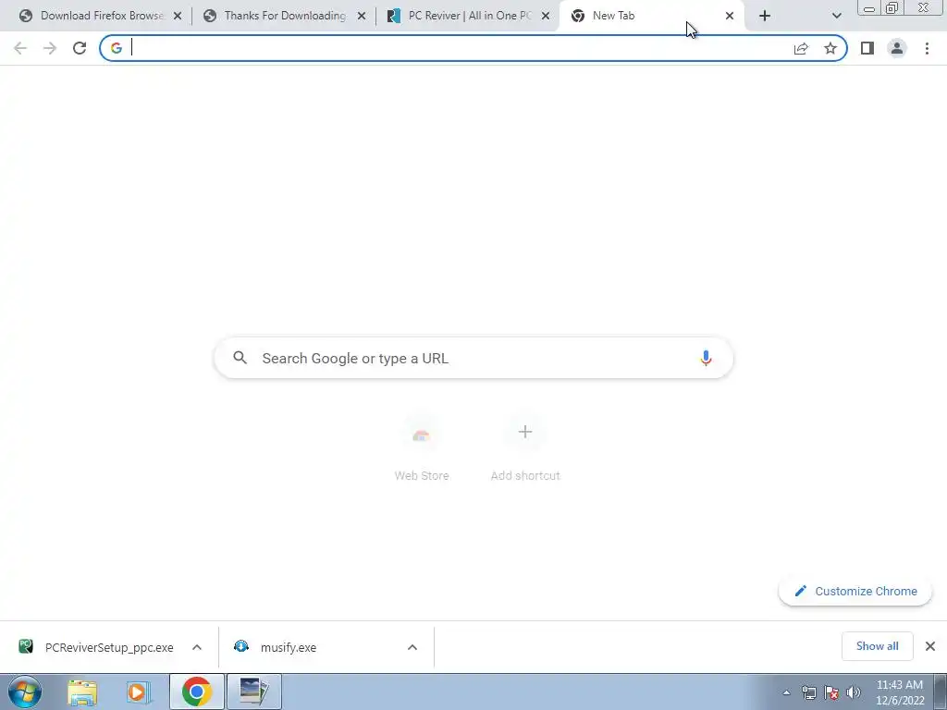Click the Add shortcut plus tile
This screenshot has height=710, width=947.
[525, 432]
